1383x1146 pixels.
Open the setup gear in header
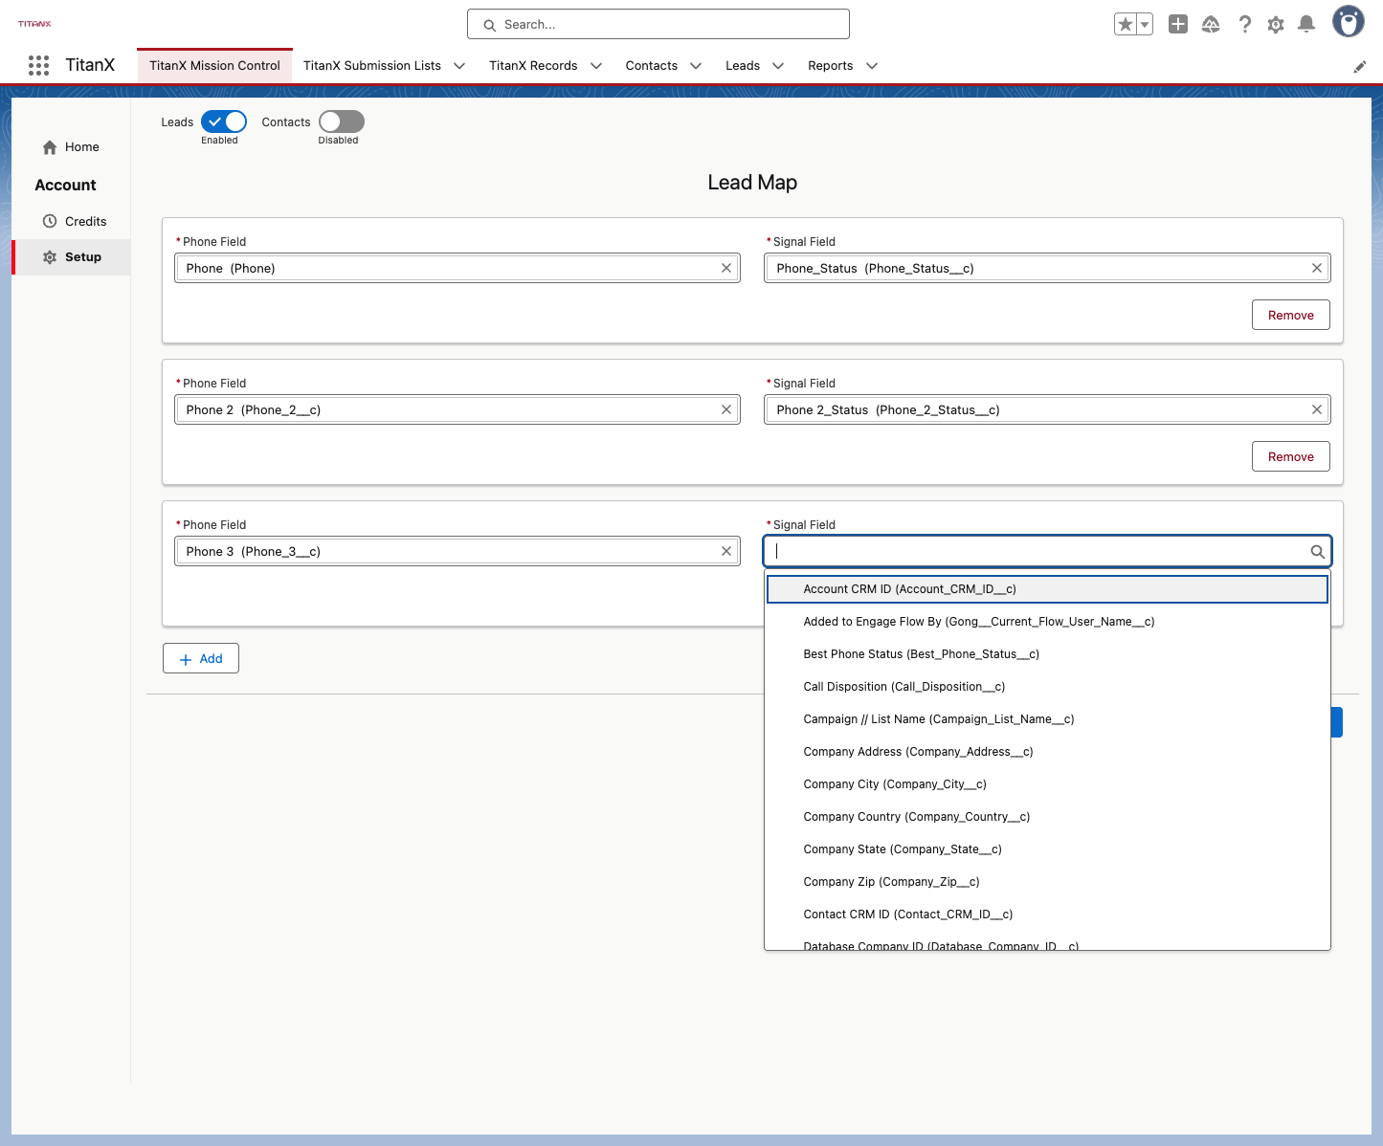click(1276, 25)
